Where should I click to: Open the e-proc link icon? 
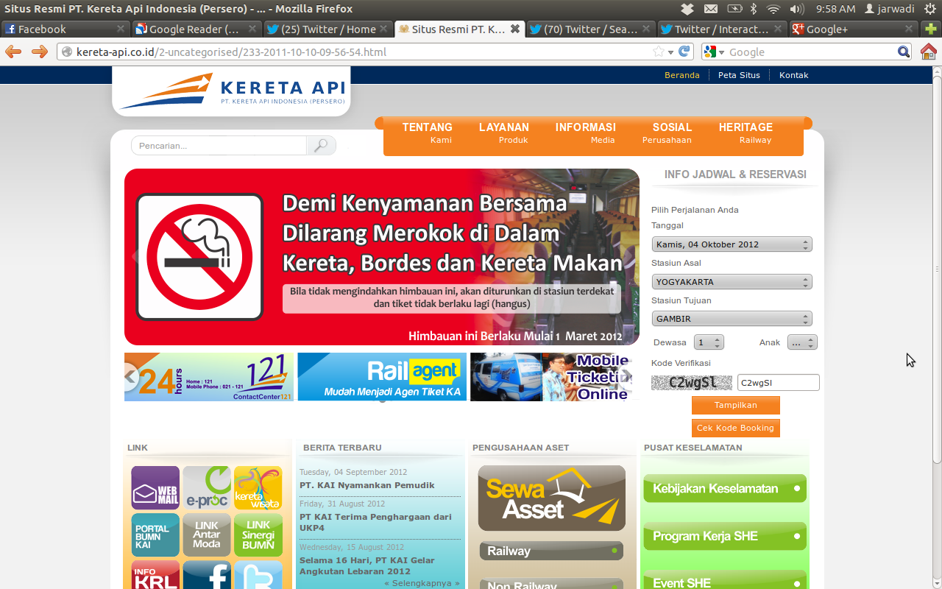pos(207,487)
